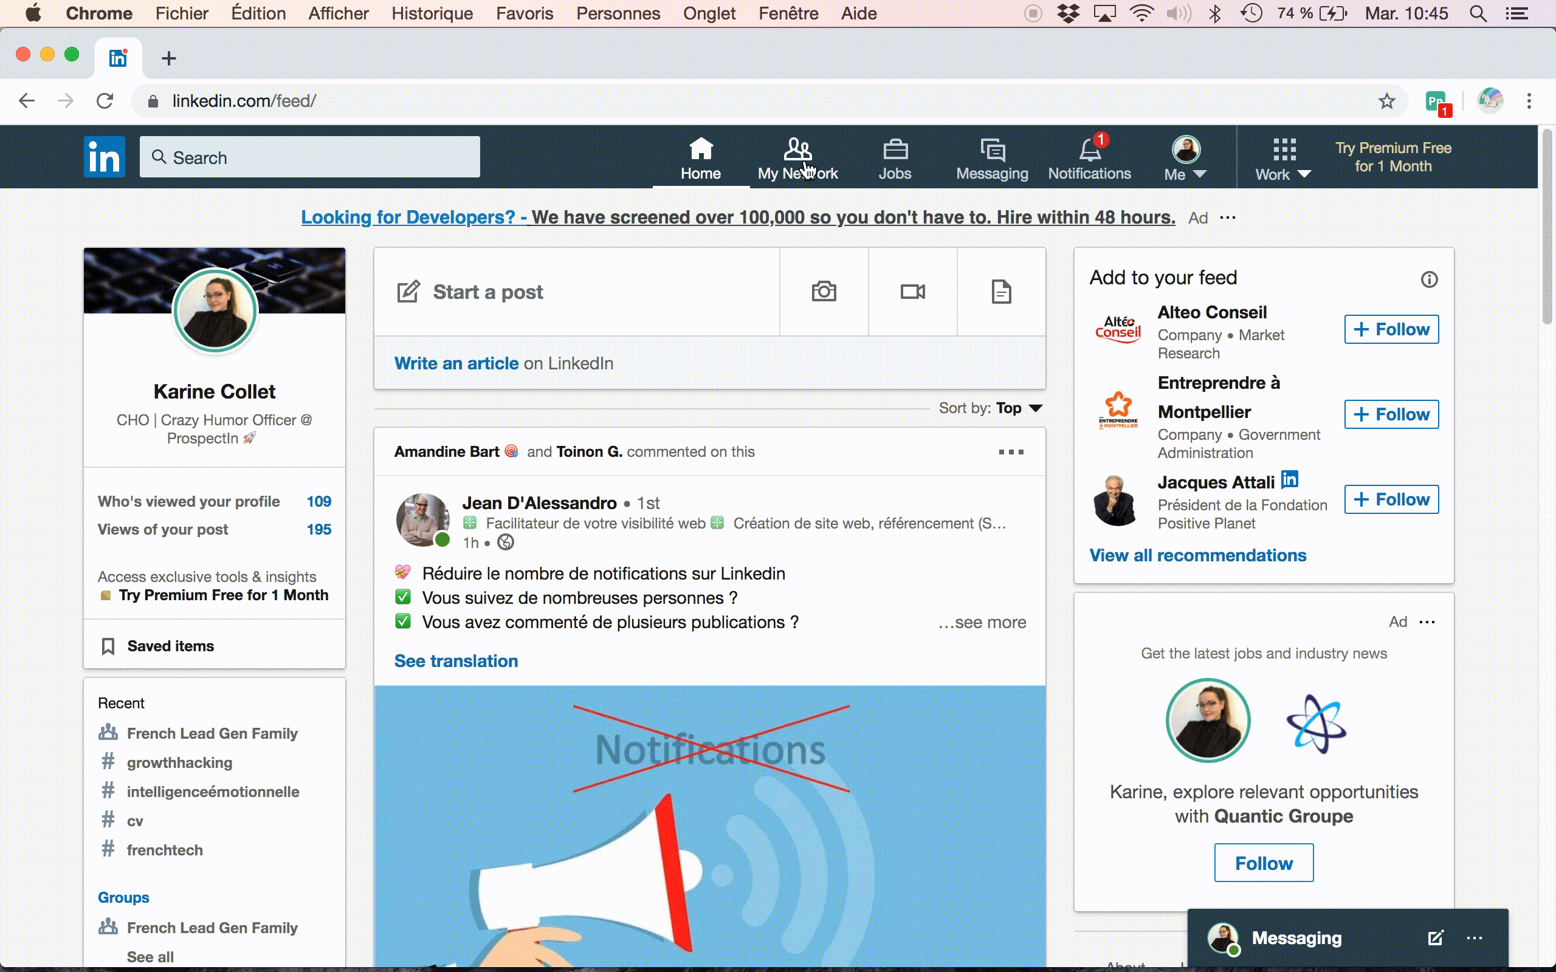Click See all under Groups
This screenshot has width=1556, height=972.
coord(150,957)
